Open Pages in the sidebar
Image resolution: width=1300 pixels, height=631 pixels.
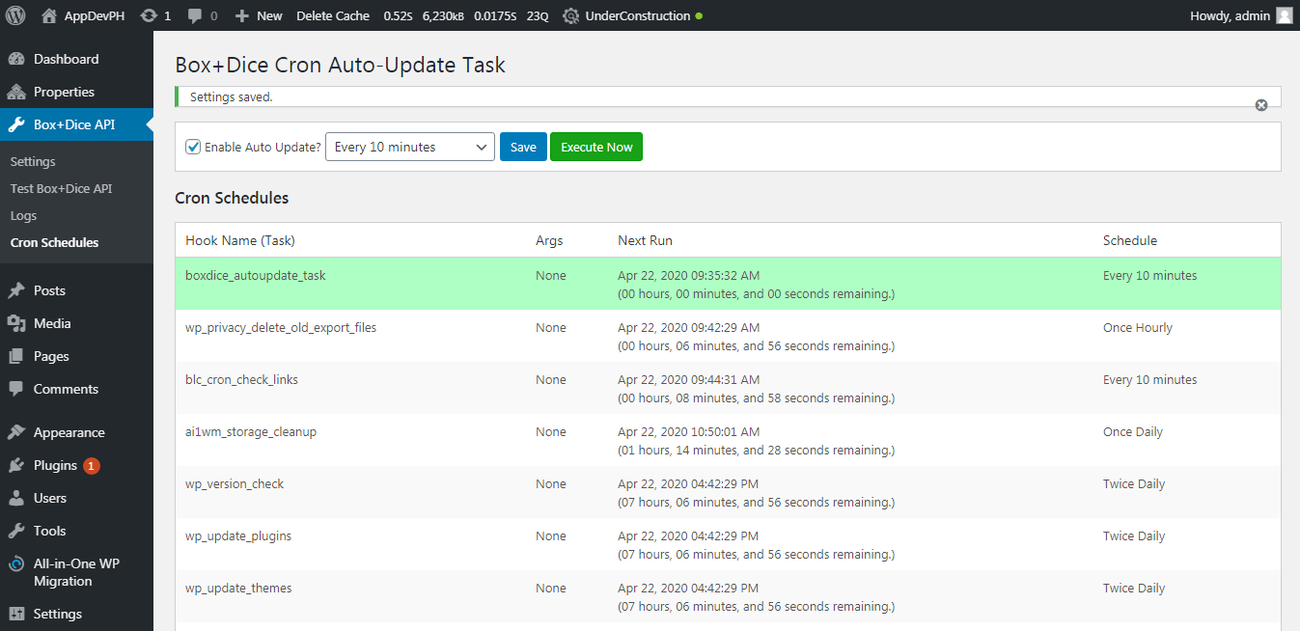(51, 356)
